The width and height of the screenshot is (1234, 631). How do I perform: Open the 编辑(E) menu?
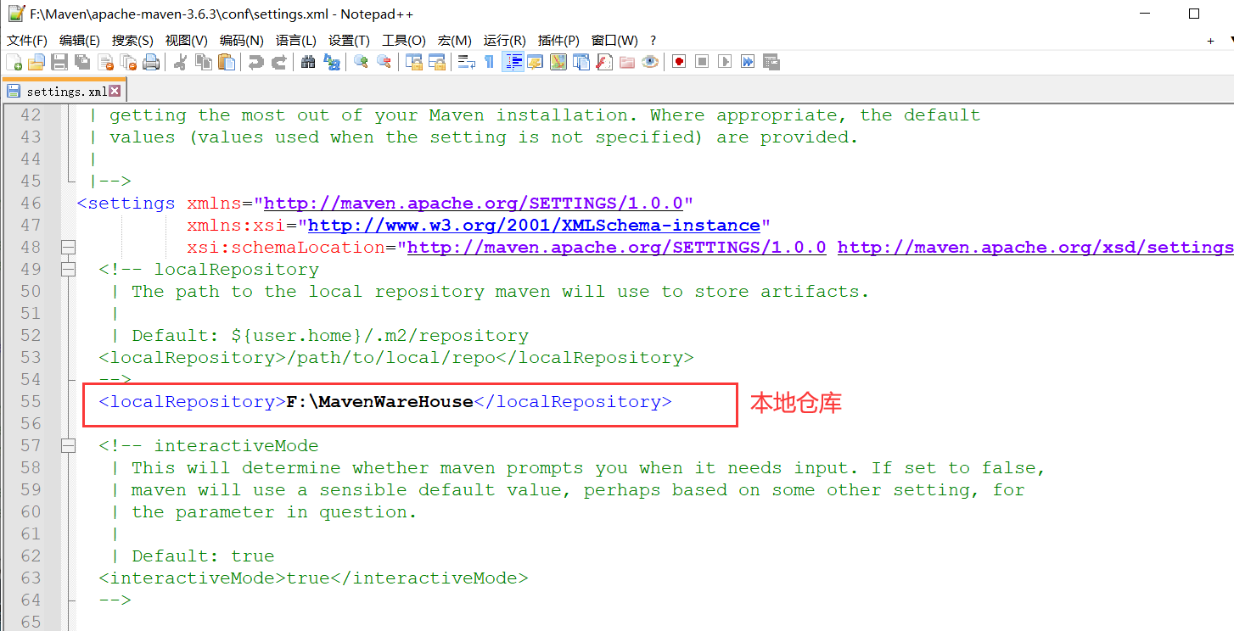click(79, 40)
